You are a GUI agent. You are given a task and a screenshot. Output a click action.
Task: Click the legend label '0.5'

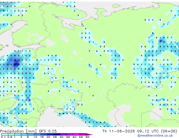[x=10, y=137]
